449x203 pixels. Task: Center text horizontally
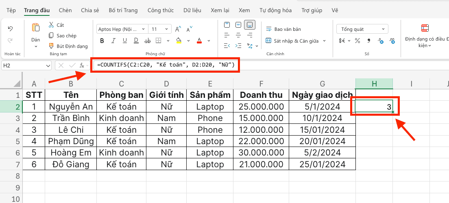pos(238,35)
